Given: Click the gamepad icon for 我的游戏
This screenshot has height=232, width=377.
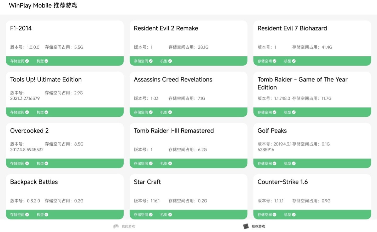Looking at the screenshot, I should pos(116,226).
